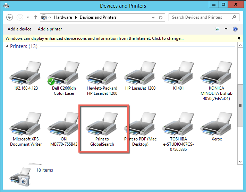Viewport: 246px width, 192px height.
Task: Click Add a printer
Action: [x=50, y=29]
